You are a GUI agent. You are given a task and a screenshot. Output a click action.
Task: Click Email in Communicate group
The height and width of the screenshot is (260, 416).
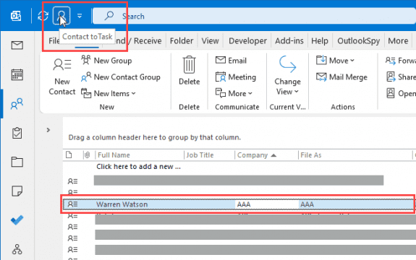click(x=231, y=61)
